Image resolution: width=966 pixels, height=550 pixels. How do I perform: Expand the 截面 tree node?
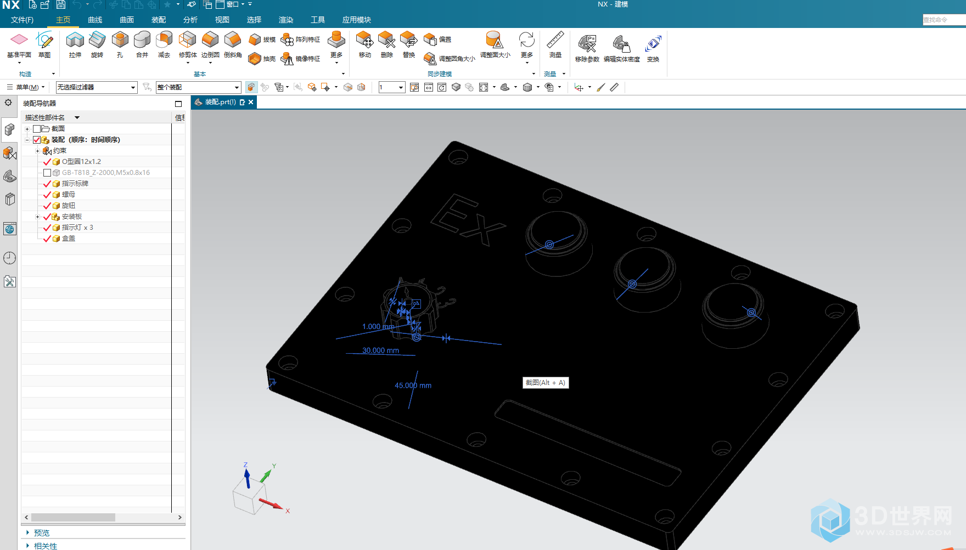point(27,129)
